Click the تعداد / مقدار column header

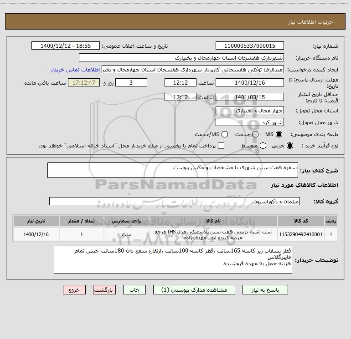pyautogui.click(x=82, y=221)
